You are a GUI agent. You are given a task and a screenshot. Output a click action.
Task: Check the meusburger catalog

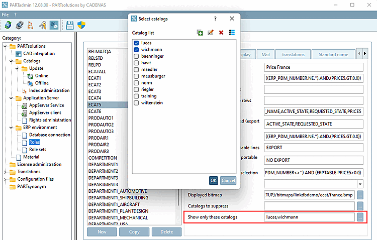(136, 76)
